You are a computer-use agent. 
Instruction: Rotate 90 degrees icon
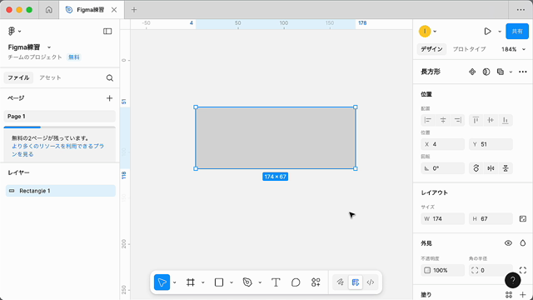click(476, 168)
